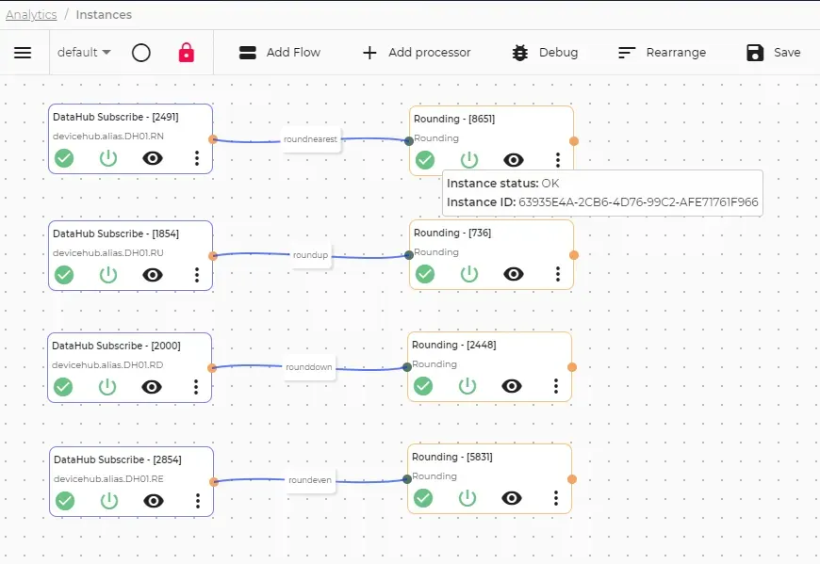Click status check on DataHub Subscribe [2491]
The height and width of the screenshot is (564, 820).
(x=64, y=157)
